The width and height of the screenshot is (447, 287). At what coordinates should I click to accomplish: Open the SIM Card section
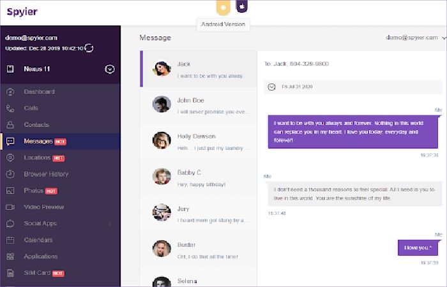[x=38, y=273]
